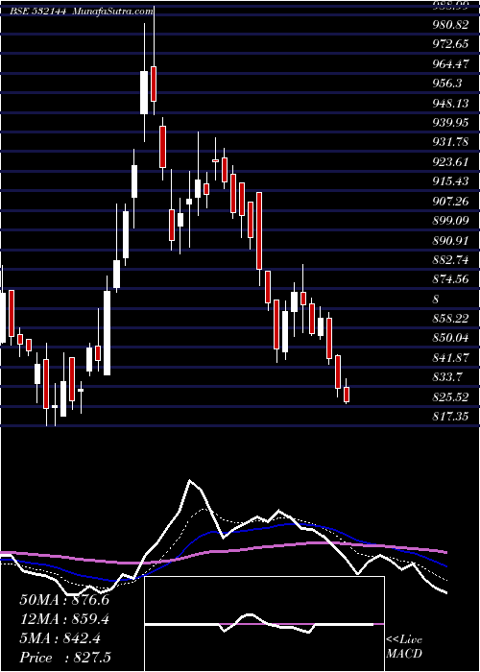Click the 5MA : 842.4 reading
The width and height of the screenshot is (480, 672).
[60, 638]
